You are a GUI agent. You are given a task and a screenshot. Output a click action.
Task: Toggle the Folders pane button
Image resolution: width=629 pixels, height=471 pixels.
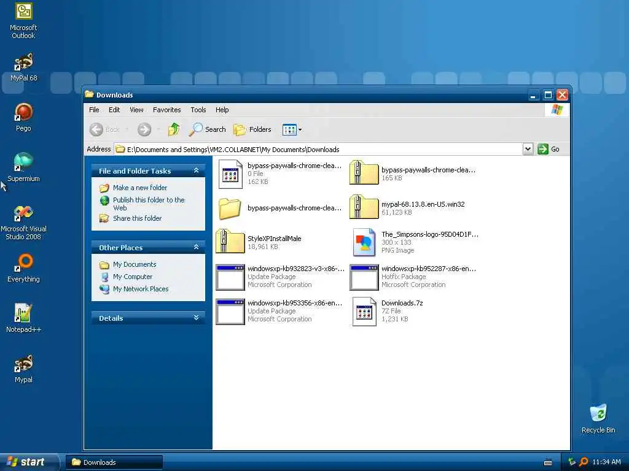(x=252, y=129)
